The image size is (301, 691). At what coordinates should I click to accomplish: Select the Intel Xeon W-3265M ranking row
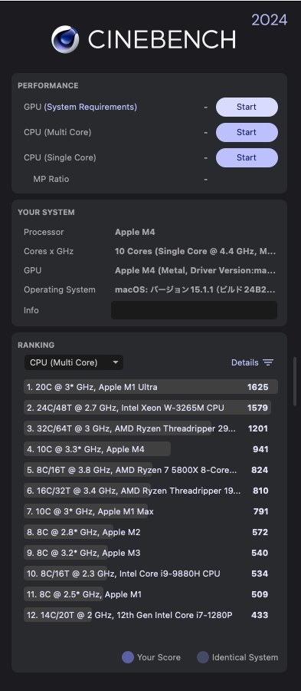pyautogui.click(x=151, y=408)
